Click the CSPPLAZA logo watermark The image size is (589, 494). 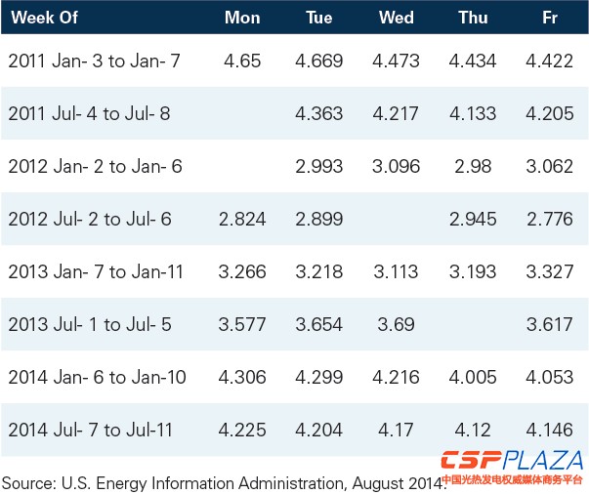(x=511, y=460)
